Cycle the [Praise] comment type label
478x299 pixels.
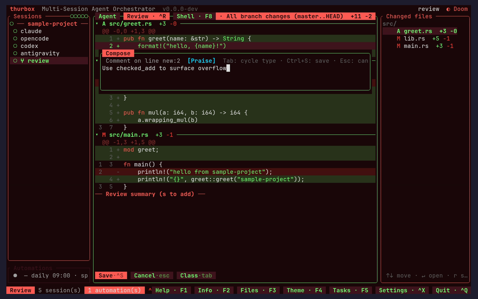(x=201, y=61)
